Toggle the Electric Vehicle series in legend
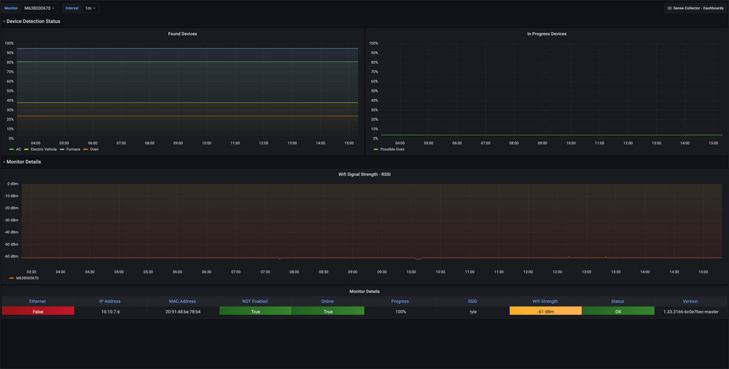 pyautogui.click(x=43, y=149)
